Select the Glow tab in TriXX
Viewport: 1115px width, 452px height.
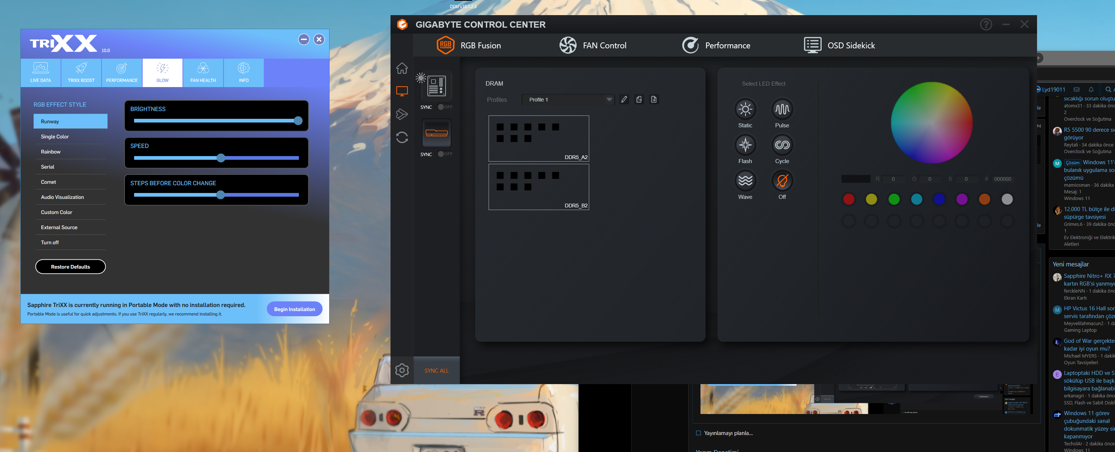[x=162, y=73]
